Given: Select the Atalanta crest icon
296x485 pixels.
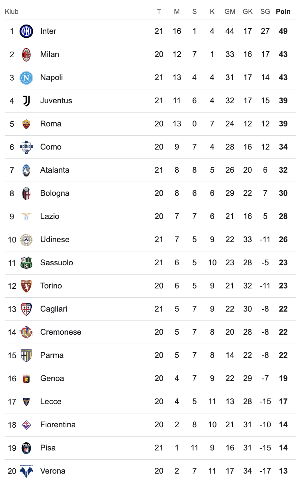Looking at the screenshot, I should (26, 170).
